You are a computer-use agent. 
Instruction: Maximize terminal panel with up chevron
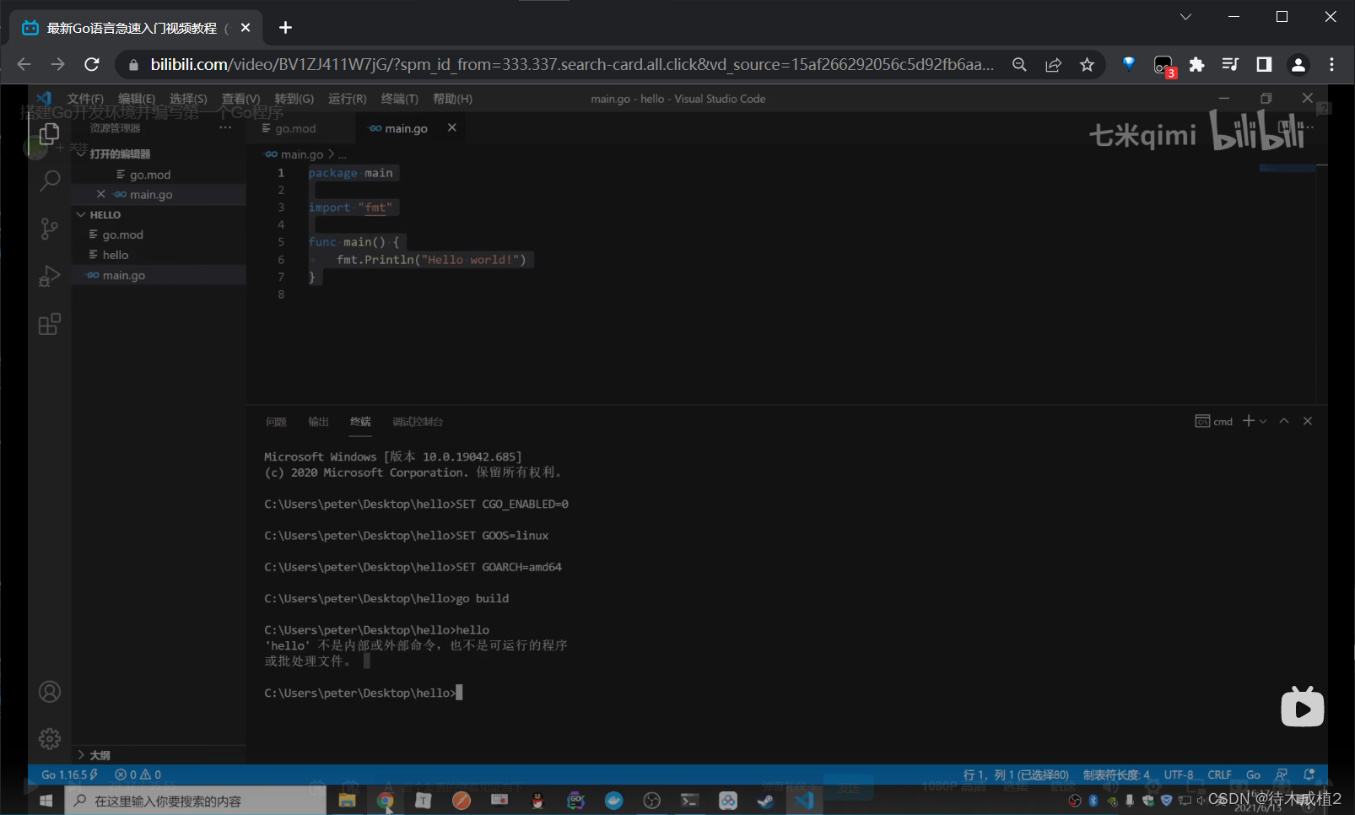1284,421
